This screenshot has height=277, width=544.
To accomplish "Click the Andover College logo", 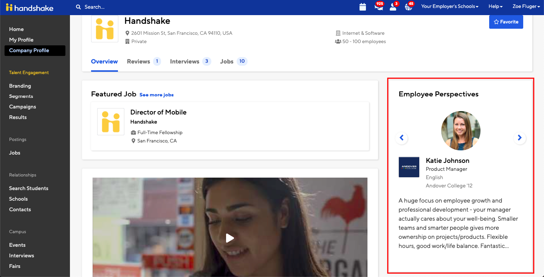I will point(409,167).
